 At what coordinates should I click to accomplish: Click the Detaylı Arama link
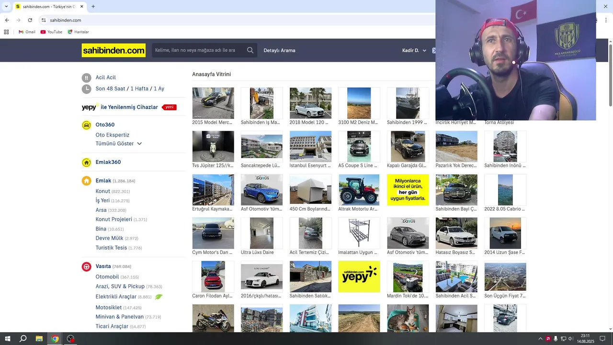pyautogui.click(x=279, y=50)
